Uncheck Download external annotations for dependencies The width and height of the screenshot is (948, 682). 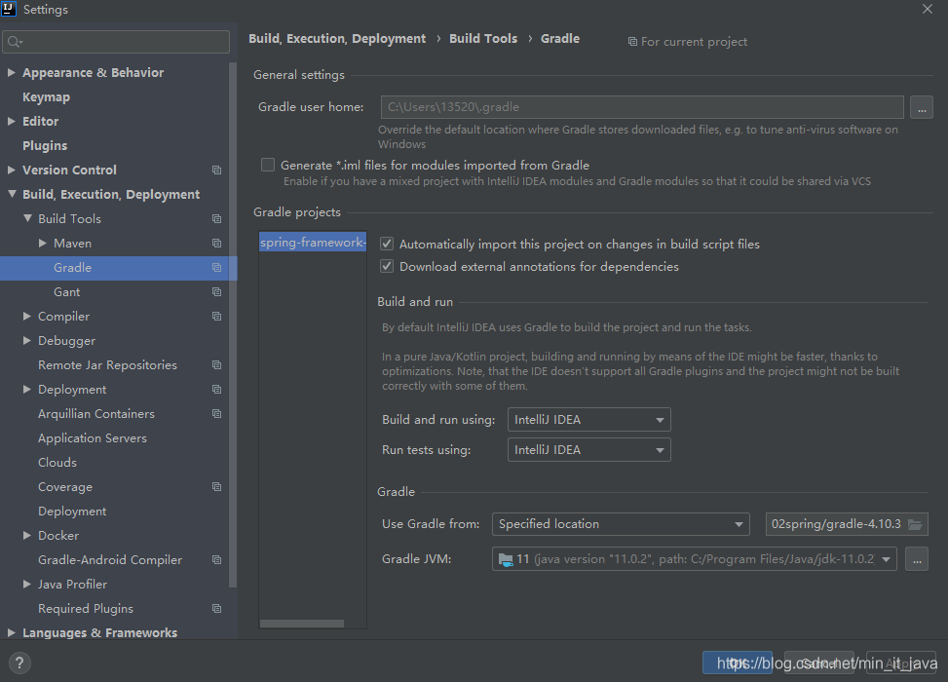(x=387, y=267)
